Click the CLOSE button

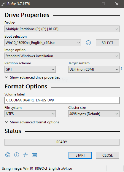pos(107,155)
